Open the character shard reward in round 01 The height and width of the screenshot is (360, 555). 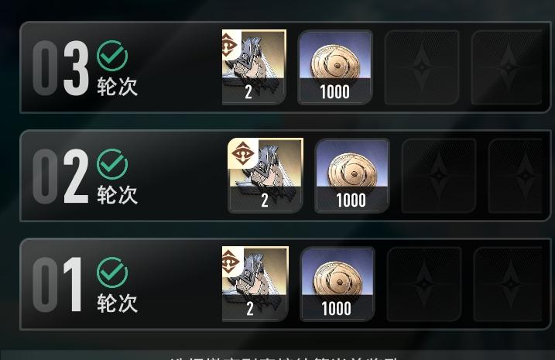pos(255,284)
